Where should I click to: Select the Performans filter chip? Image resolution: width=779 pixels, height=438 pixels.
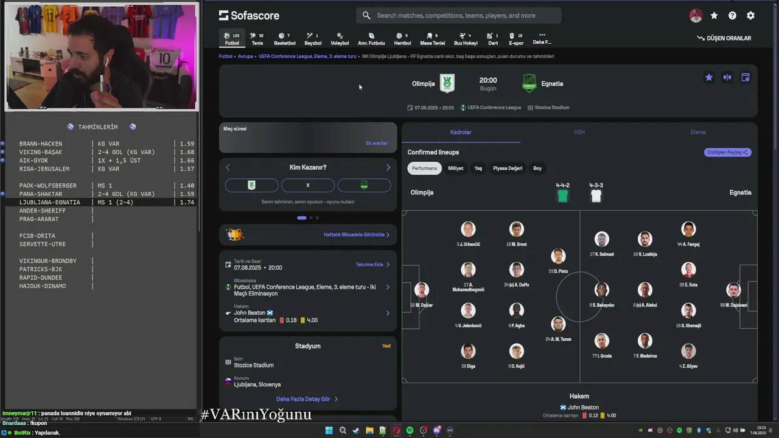pyautogui.click(x=424, y=168)
